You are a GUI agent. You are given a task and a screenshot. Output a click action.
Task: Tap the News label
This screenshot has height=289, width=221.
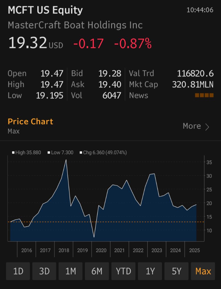coord(138,96)
